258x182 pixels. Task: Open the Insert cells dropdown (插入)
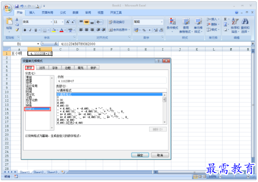pyautogui.click(x=213, y=19)
